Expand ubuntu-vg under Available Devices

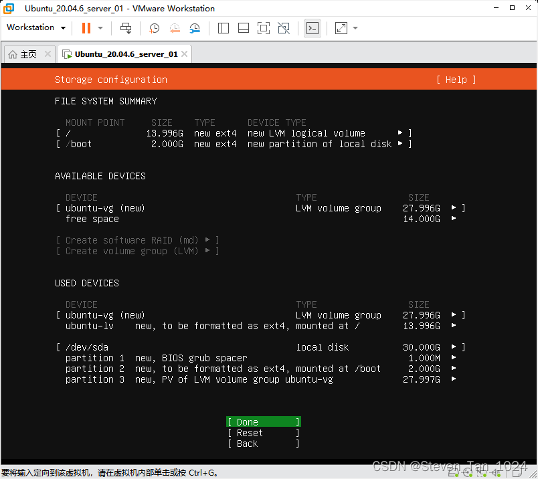261,208
